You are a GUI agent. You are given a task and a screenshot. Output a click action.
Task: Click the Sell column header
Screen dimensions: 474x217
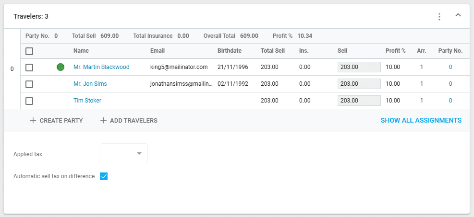[342, 51]
